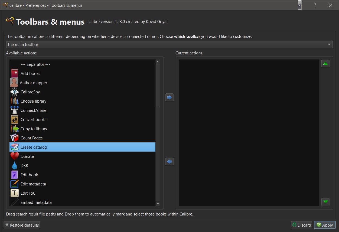Click the Edit book icon

(15, 175)
